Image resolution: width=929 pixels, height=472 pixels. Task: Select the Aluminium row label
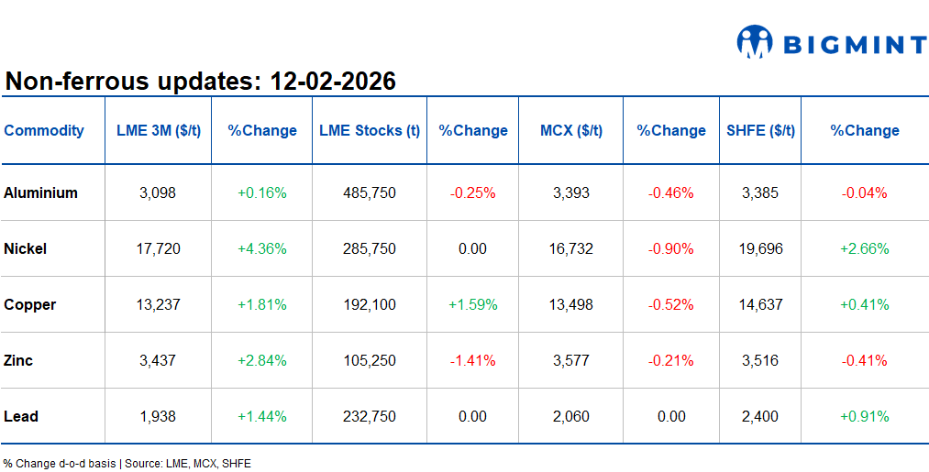[41, 192]
